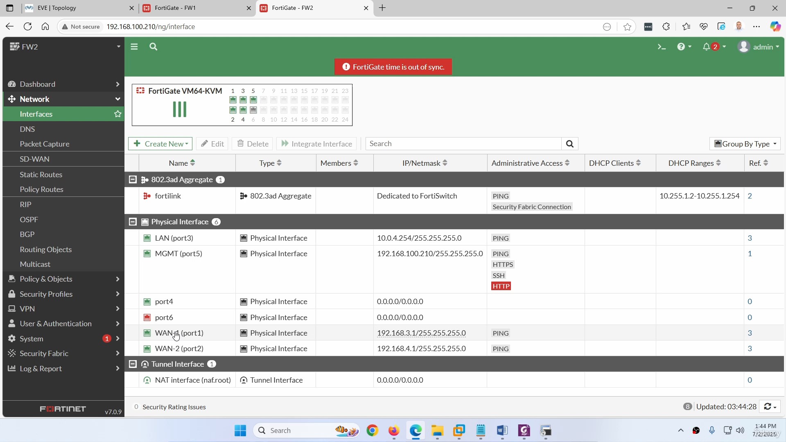Click the Ref. value 2 for fortilink
This screenshot has height=442, width=786.
pos(750,196)
